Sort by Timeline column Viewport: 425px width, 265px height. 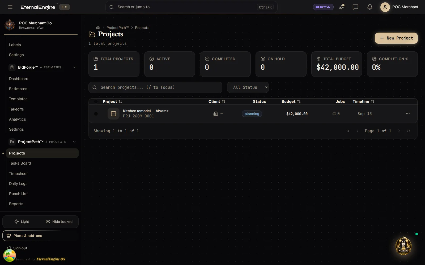(363, 101)
